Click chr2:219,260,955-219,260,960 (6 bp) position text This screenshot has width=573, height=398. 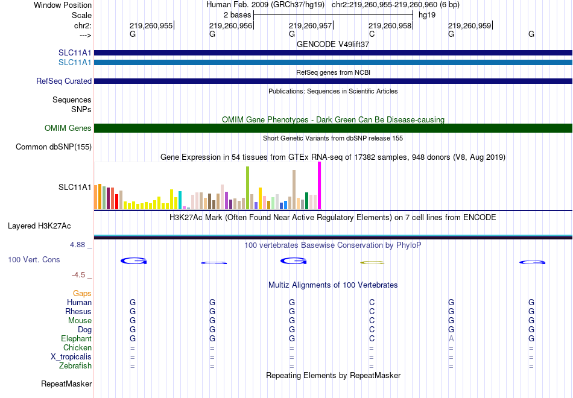[x=396, y=5]
